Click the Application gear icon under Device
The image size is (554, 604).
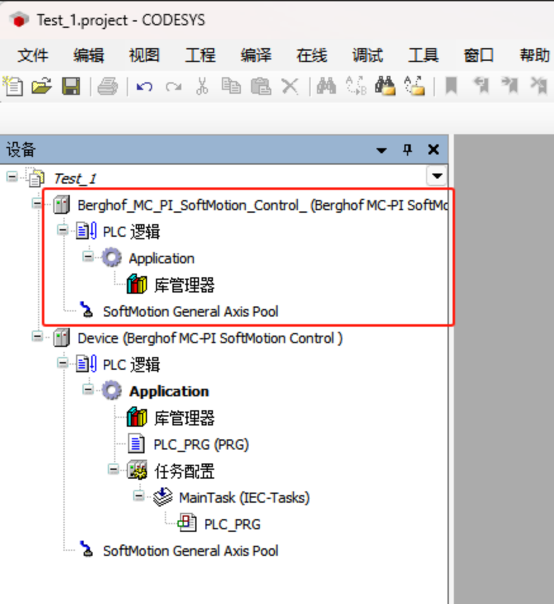[112, 391]
